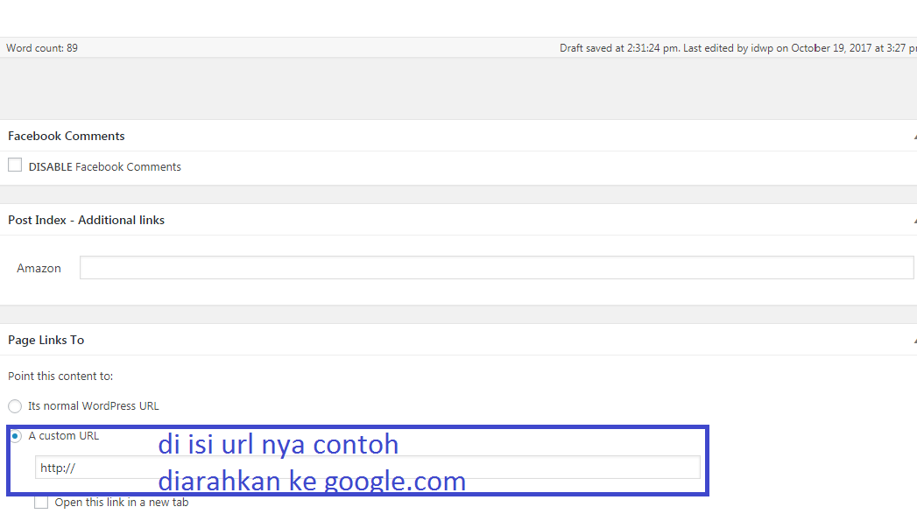The height and width of the screenshot is (528, 917).
Task: Collapse the Page Links To panel arrow
Action: coord(913,341)
